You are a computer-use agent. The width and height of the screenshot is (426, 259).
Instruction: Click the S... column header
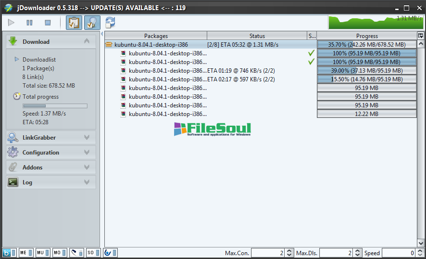pyautogui.click(x=312, y=36)
